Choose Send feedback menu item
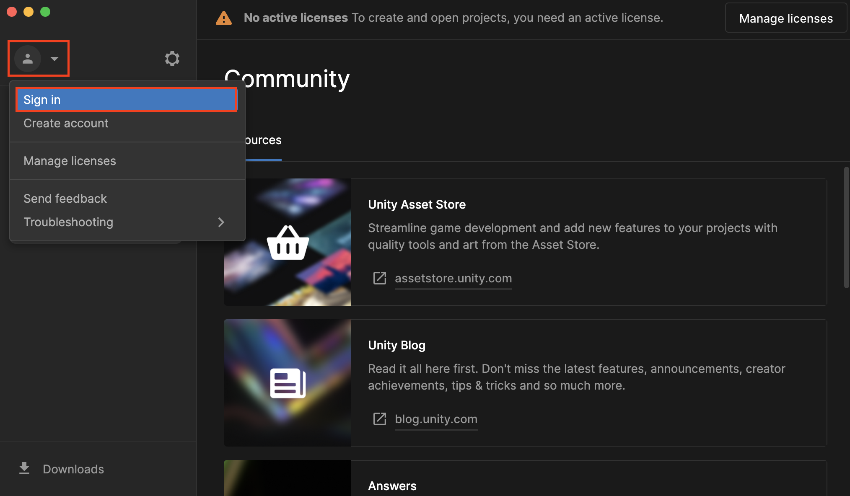Image resolution: width=850 pixels, height=496 pixels. pos(65,199)
